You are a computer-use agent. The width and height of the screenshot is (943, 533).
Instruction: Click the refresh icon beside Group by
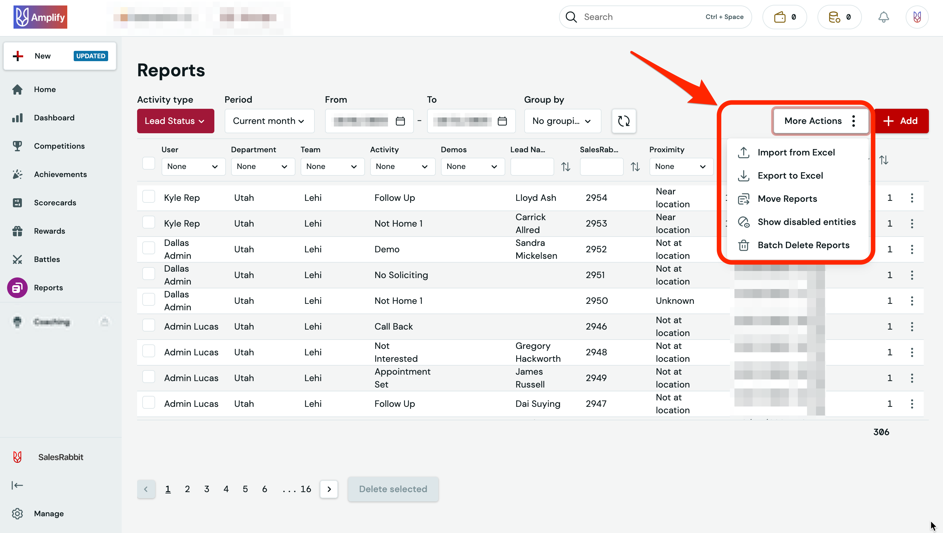623,121
